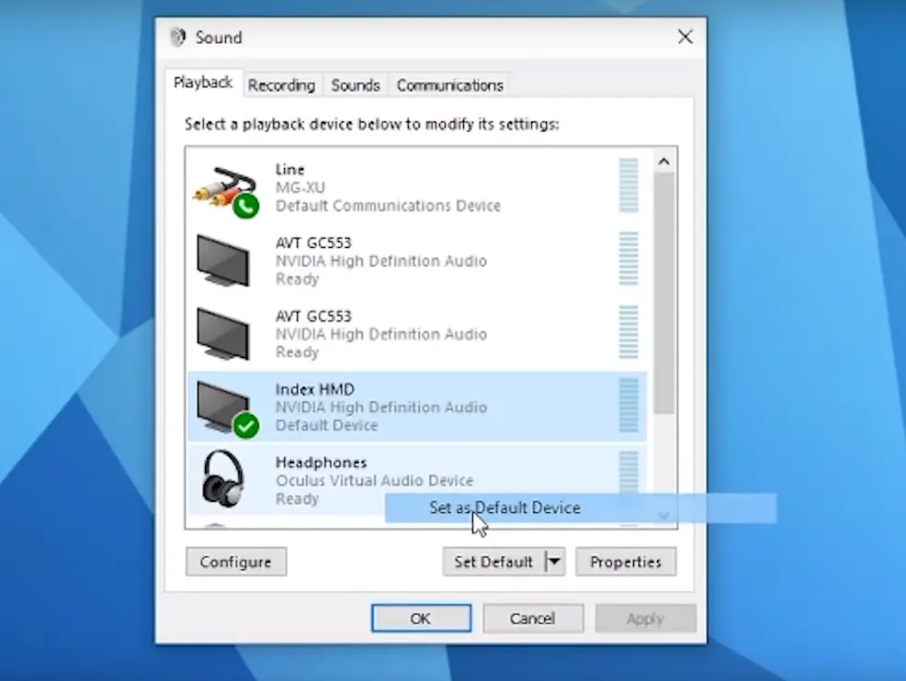906x681 pixels.
Task: Confirm with the OK button
Action: [421, 618]
